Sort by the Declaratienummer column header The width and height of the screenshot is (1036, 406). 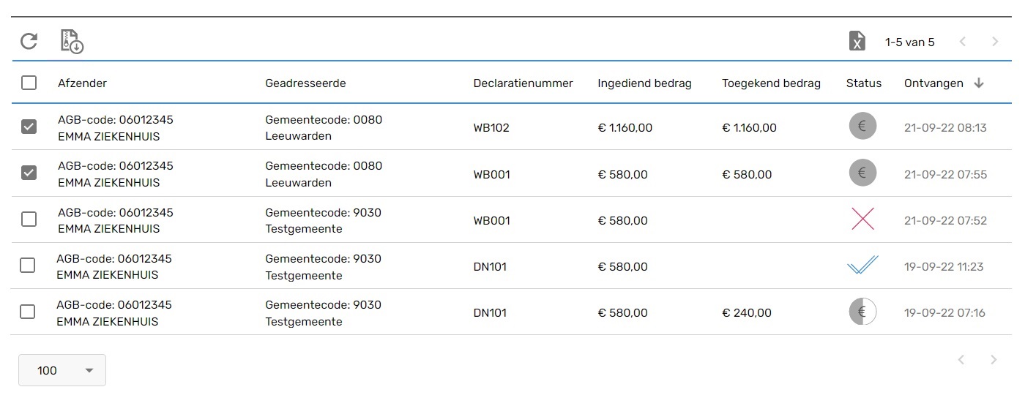pos(523,83)
